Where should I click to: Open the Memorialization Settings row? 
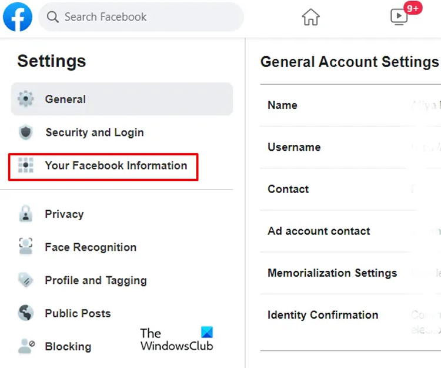(350, 273)
